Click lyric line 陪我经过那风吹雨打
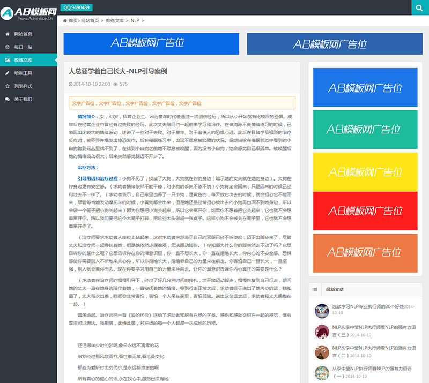The width and height of the screenshot is (429, 383). [x=121, y=356]
